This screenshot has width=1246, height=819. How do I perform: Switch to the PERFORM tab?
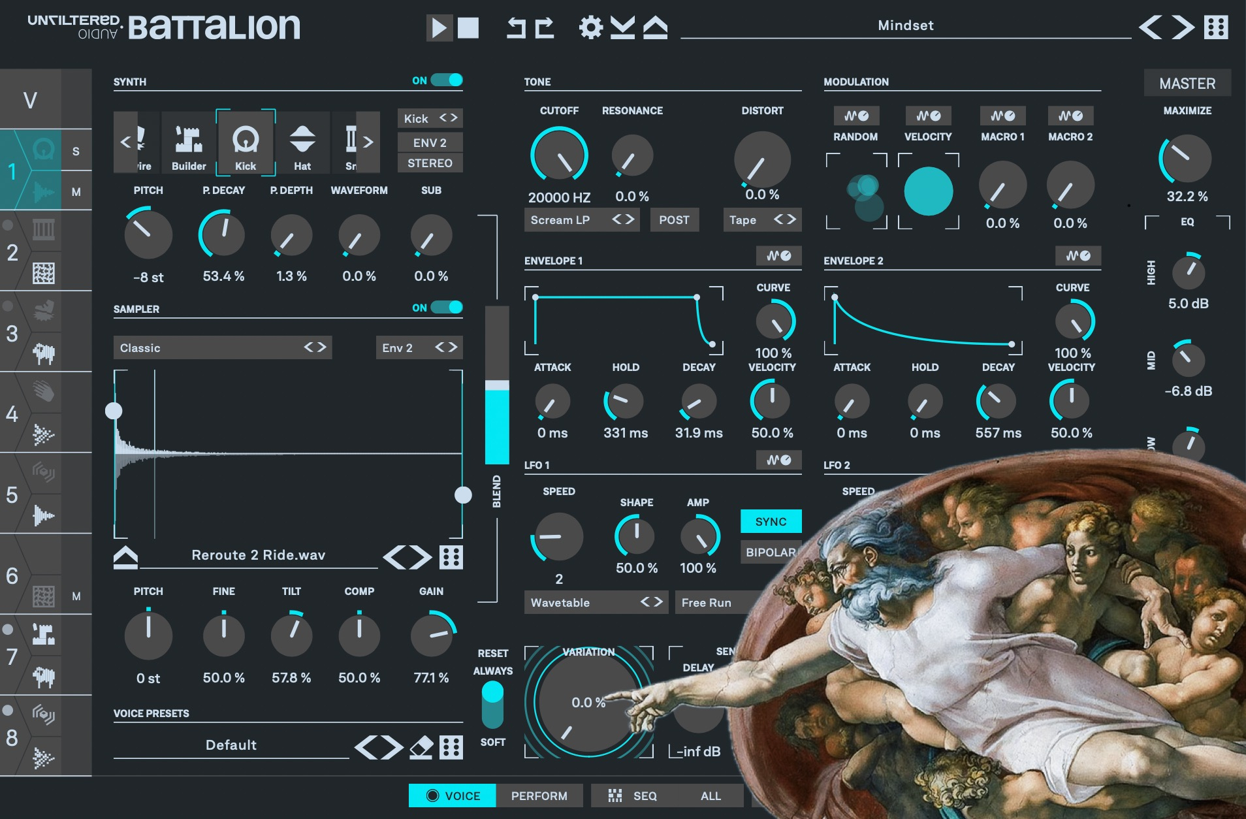click(539, 795)
